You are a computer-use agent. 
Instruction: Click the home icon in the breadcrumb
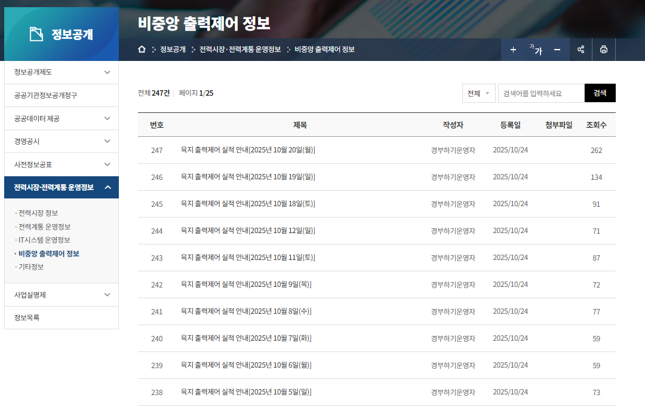140,50
